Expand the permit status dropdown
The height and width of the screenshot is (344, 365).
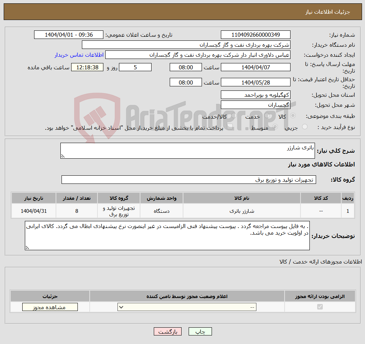[187, 307]
